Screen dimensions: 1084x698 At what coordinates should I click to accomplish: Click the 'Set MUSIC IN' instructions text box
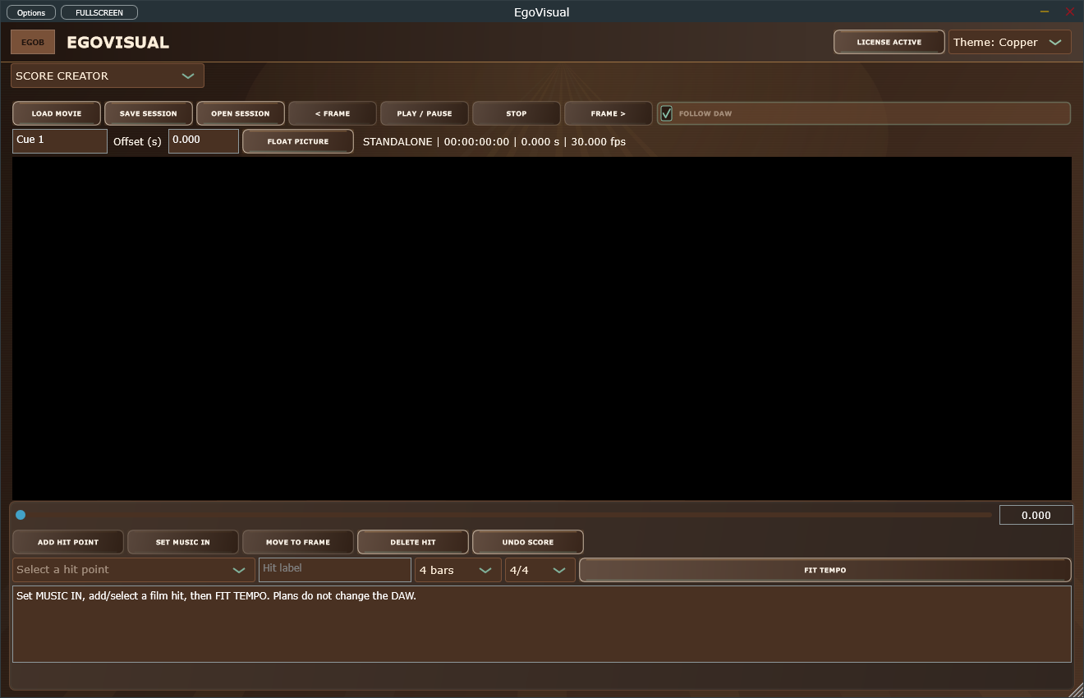pos(542,623)
